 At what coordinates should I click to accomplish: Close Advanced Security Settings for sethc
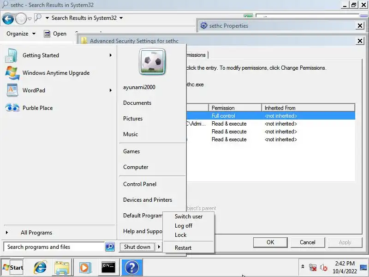pos(360,41)
